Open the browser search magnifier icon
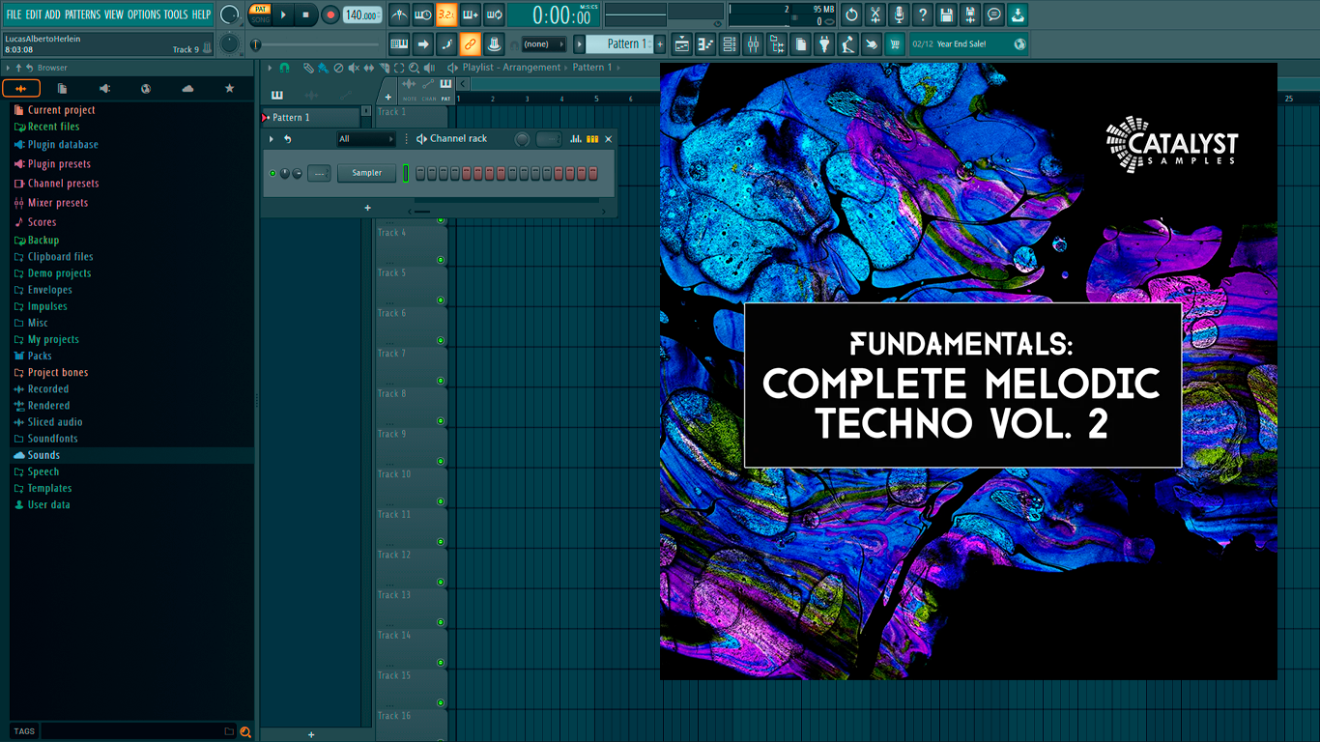 [x=245, y=731]
